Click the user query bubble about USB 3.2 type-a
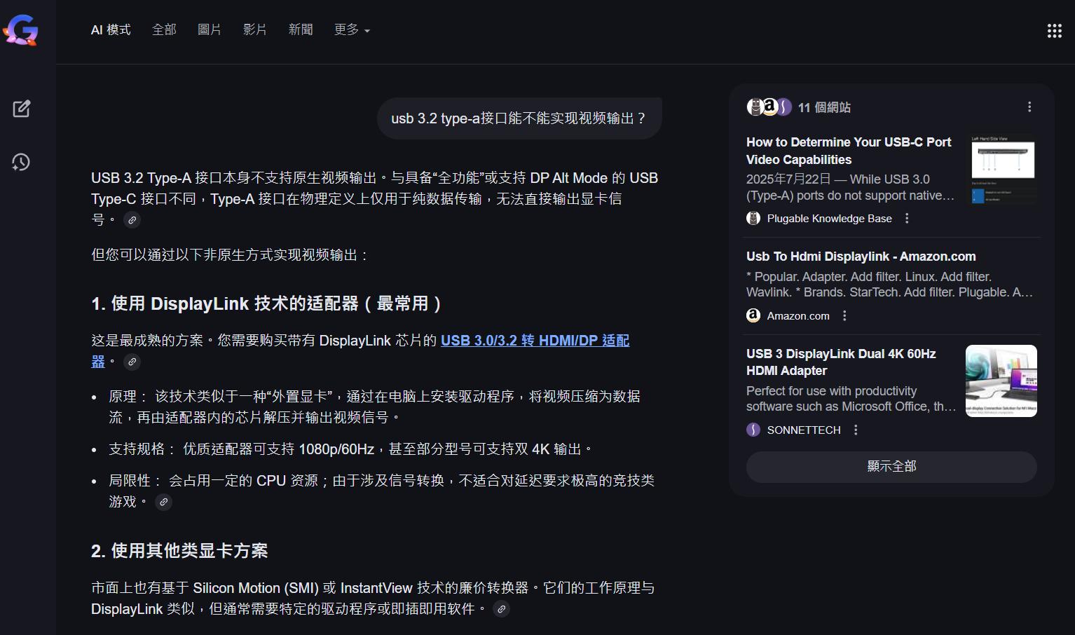The image size is (1075, 635). pos(519,118)
